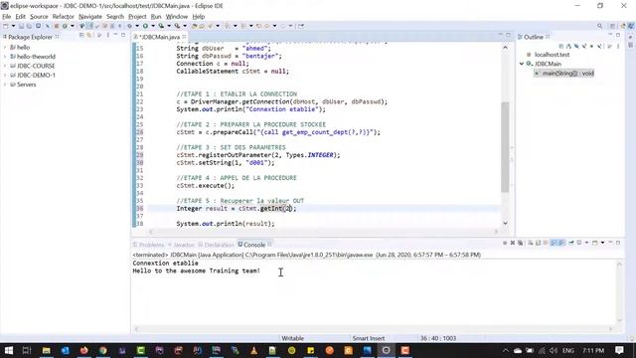The width and height of the screenshot is (636, 358).
Task: Click the editor vertical scrollbar thumb
Action: (505, 147)
